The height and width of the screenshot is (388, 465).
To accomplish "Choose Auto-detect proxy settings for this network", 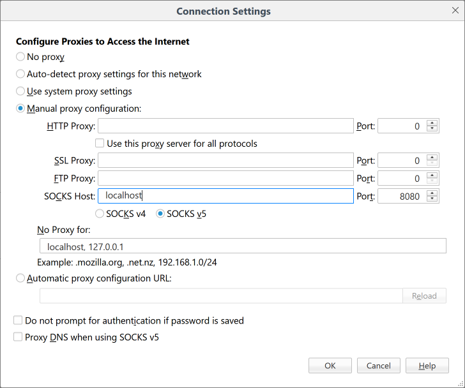I will [20, 74].
